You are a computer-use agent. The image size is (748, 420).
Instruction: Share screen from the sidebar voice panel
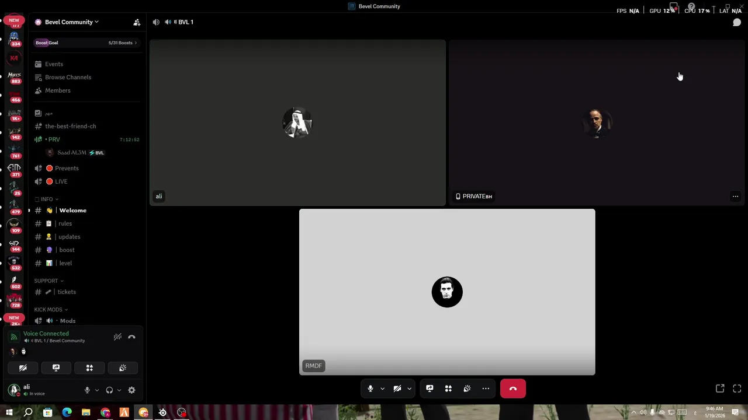click(56, 368)
